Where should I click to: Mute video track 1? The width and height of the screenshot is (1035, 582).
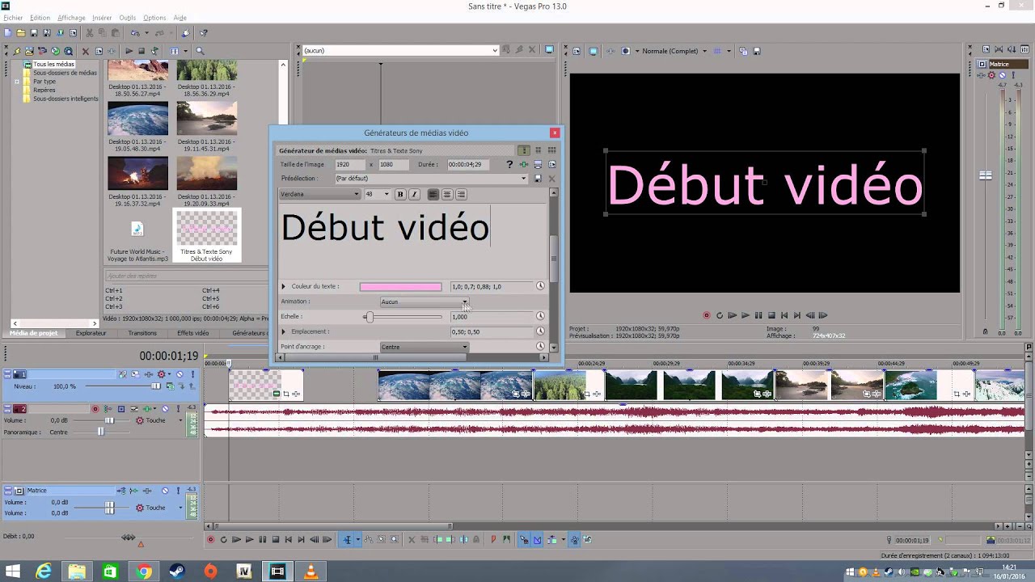pos(180,374)
